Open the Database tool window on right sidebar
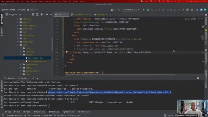The image size is (208, 117). point(206,19)
